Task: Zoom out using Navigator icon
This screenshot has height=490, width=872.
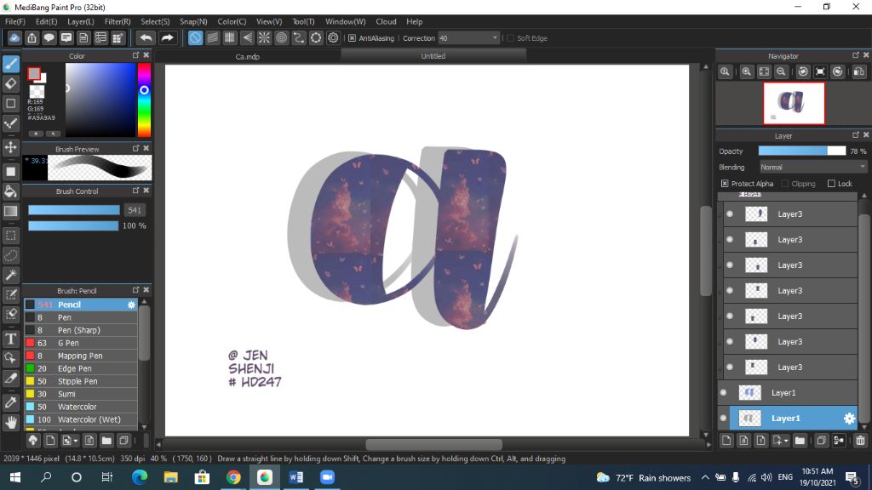Action: coord(781,71)
